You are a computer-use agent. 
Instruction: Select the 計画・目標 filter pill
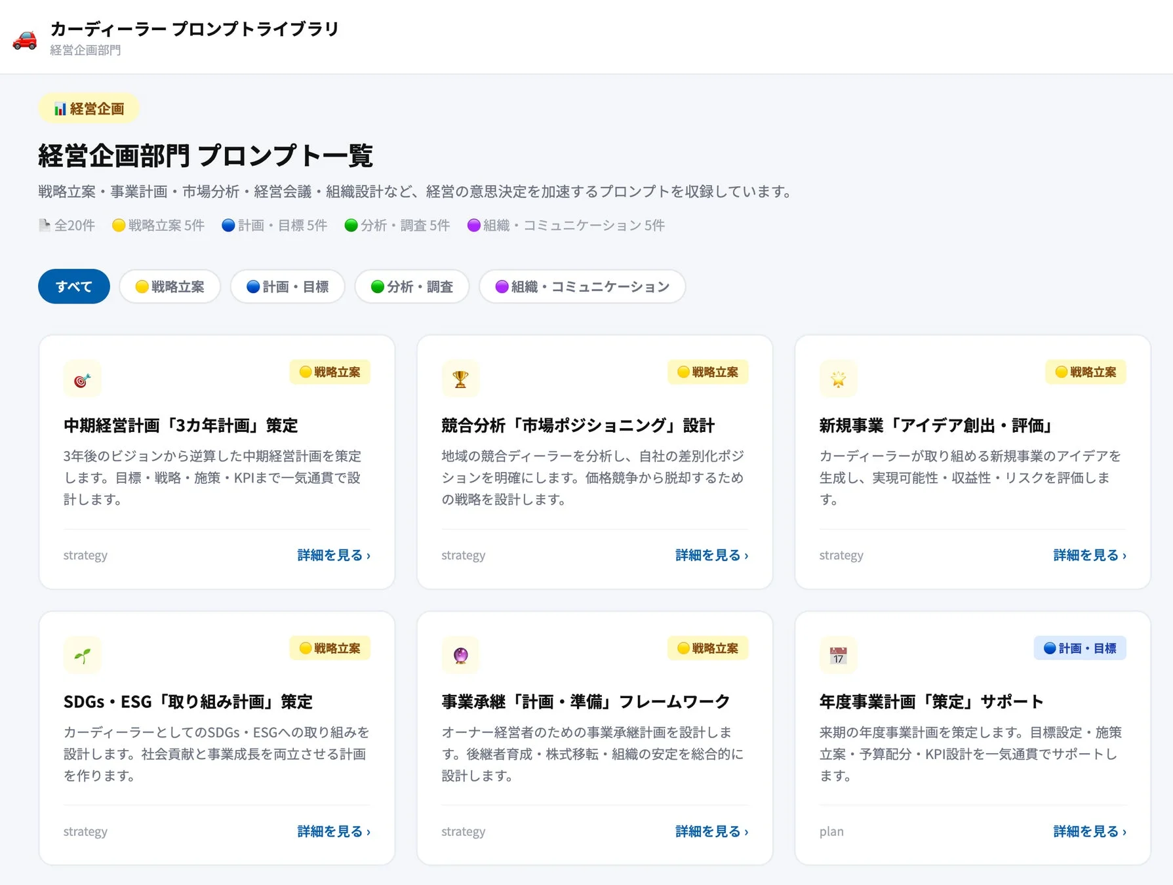point(287,286)
